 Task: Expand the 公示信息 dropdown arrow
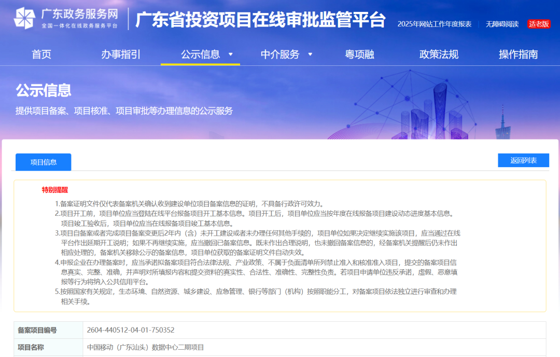[231, 54]
